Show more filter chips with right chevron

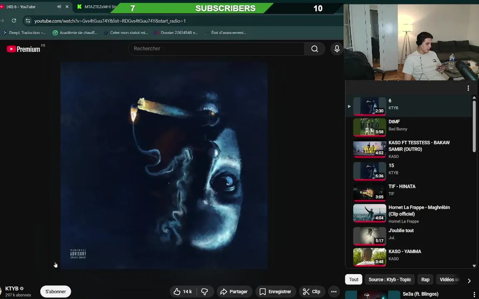pos(469,281)
